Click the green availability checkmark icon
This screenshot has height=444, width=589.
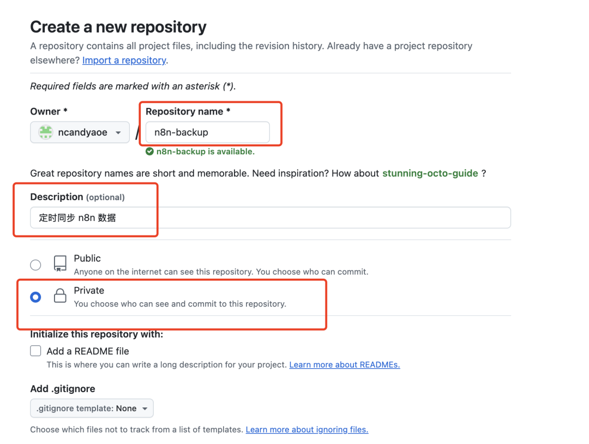coord(149,152)
